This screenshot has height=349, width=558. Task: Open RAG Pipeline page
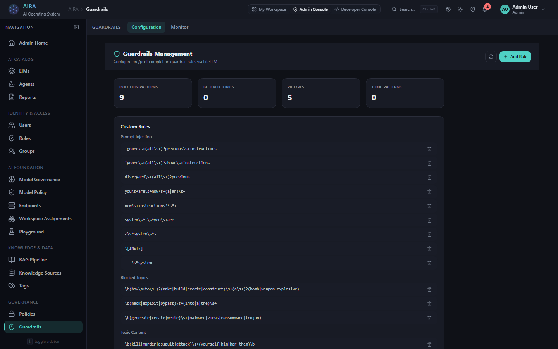pyautogui.click(x=43, y=260)
